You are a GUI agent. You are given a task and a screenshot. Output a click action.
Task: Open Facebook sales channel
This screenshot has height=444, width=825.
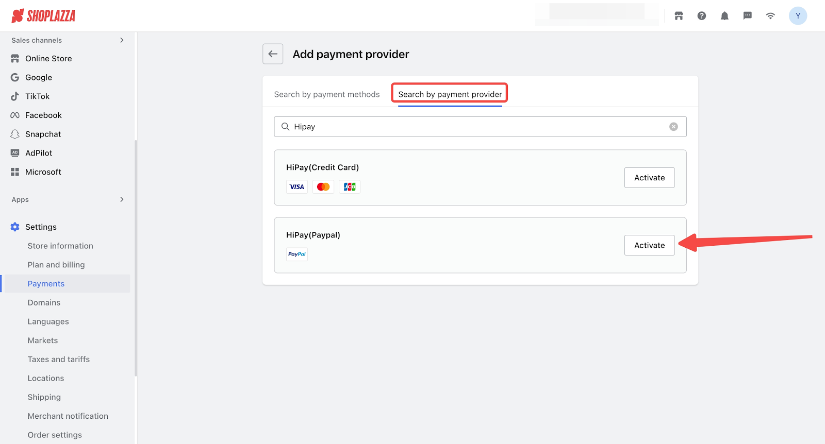pos(43,115)
